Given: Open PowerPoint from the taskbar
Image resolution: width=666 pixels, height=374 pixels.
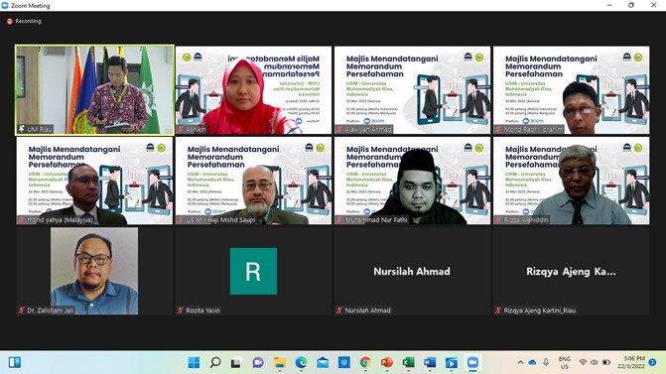Looking at the screenshot, I should coord(386,362).
